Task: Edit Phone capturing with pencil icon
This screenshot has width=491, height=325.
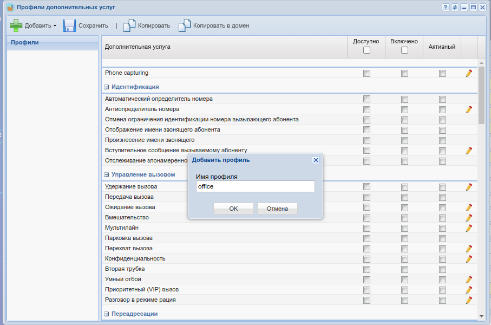Action: click(469, 73)
